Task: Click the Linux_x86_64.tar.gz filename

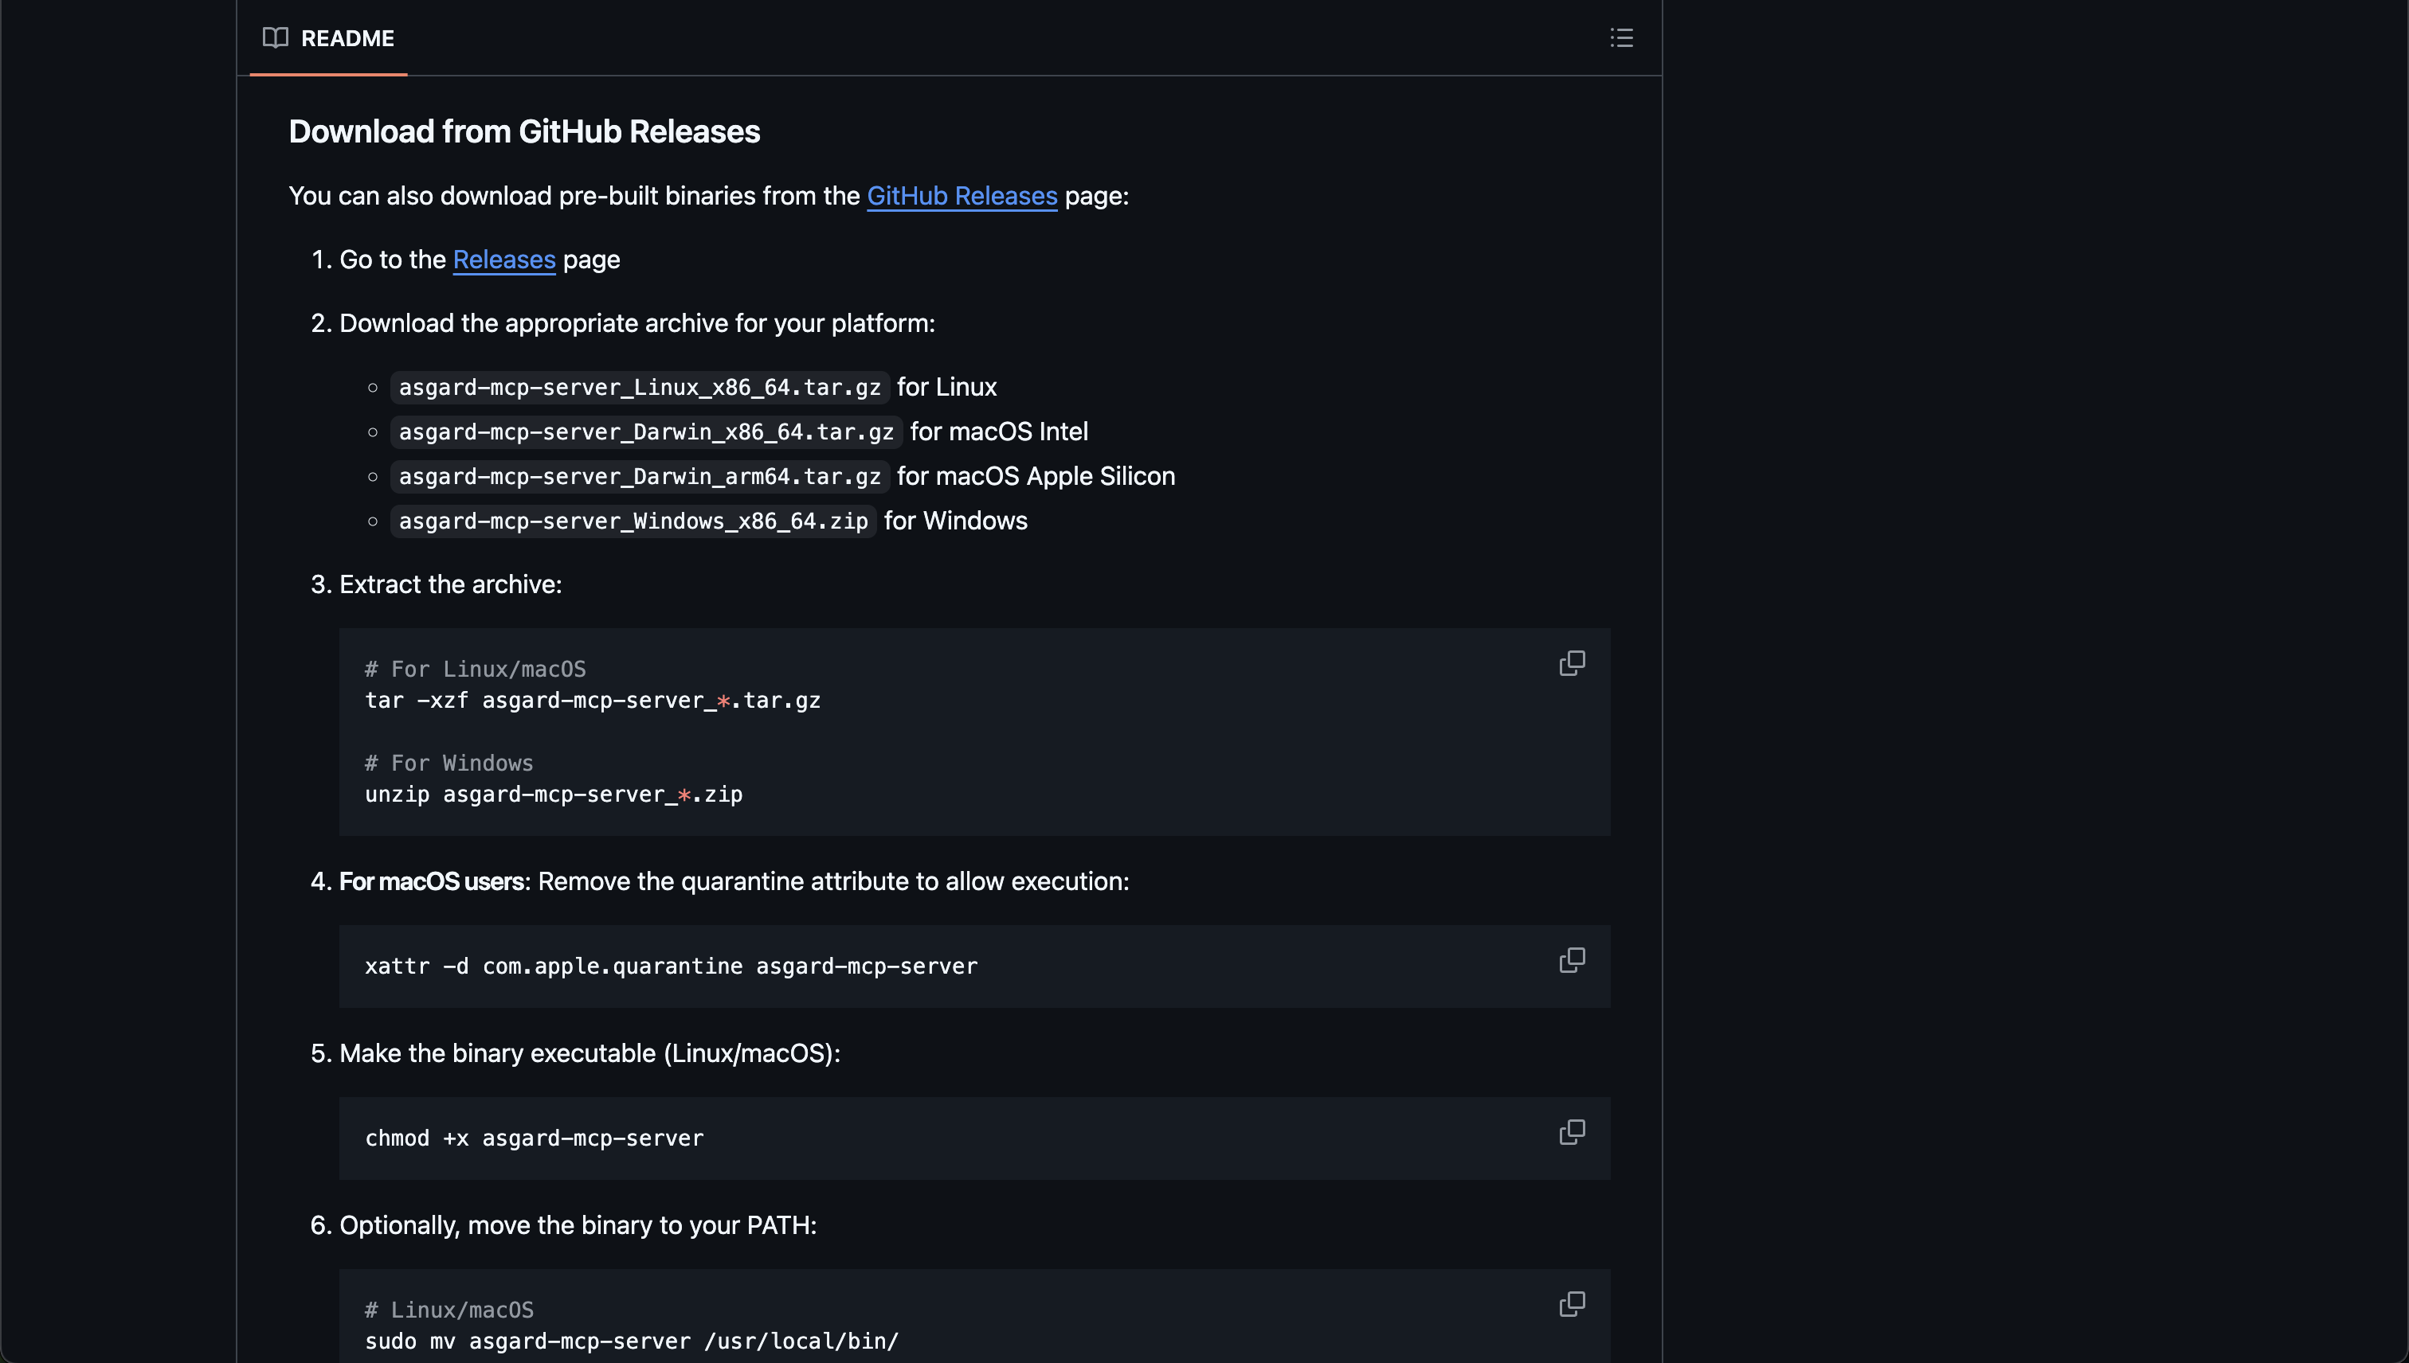Action: tap(640, 388)
